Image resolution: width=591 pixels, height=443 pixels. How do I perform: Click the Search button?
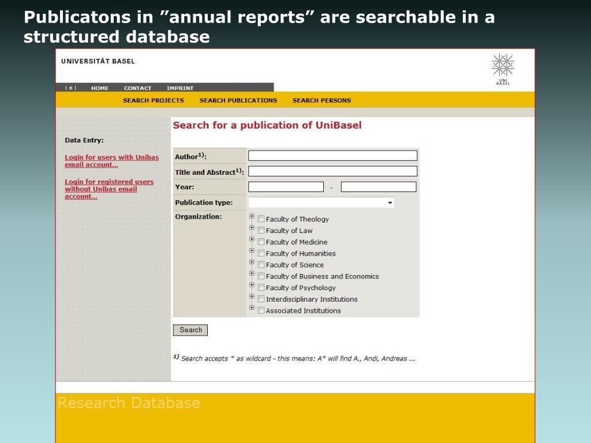[190, 330]
